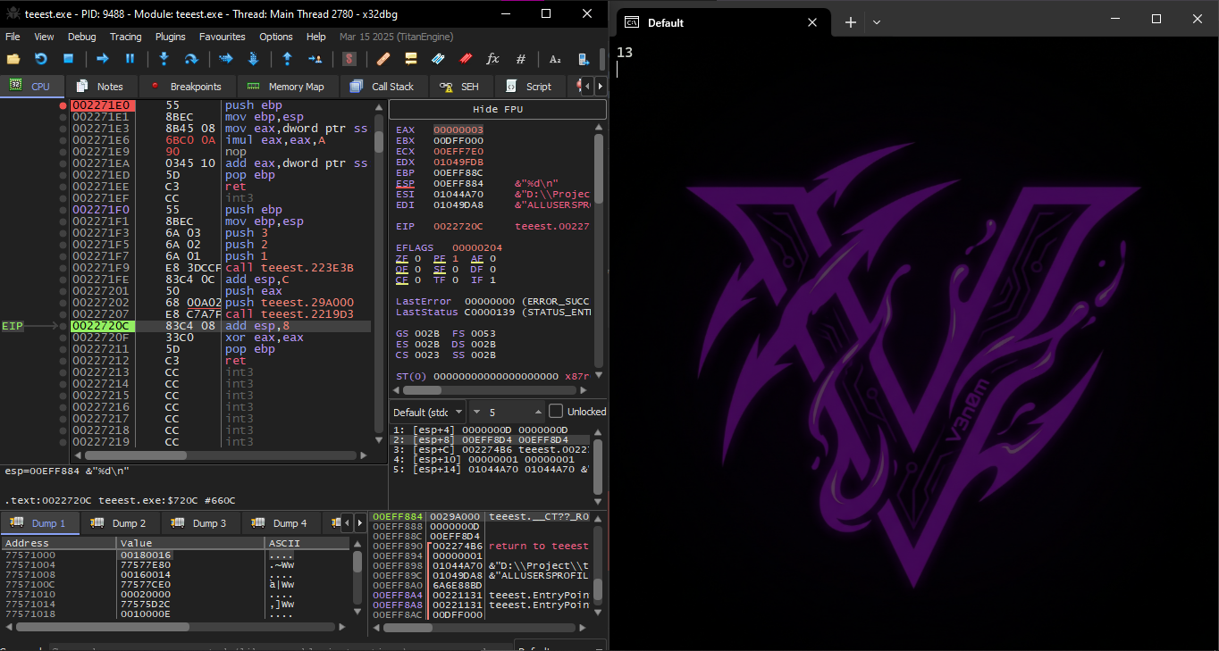This screenshot has height=651, width=1219.
Task: Click the Hide FPU button
Action: click(x=497, y=109)
